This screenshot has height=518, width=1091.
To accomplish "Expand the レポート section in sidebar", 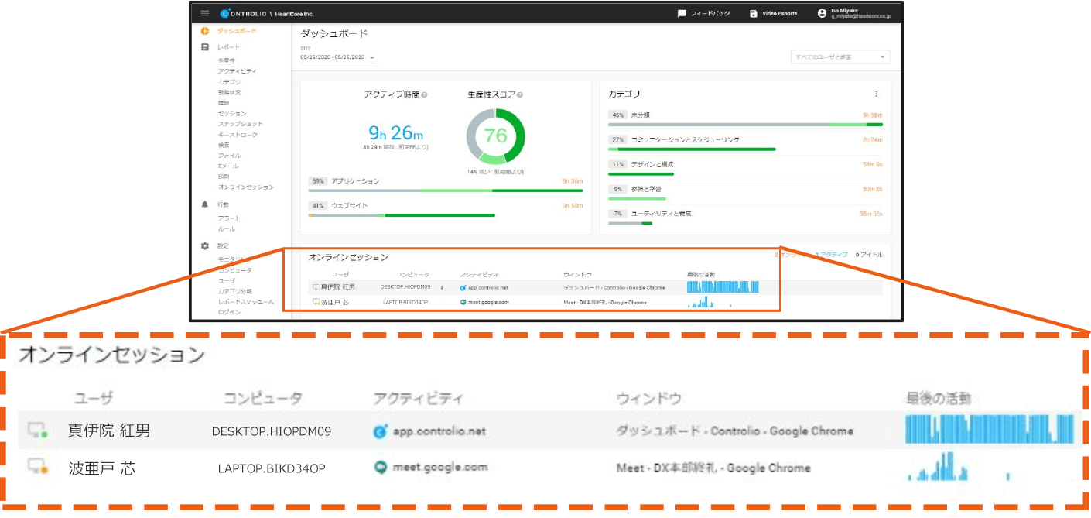I will pyautogui.click(x=229, y=47).
